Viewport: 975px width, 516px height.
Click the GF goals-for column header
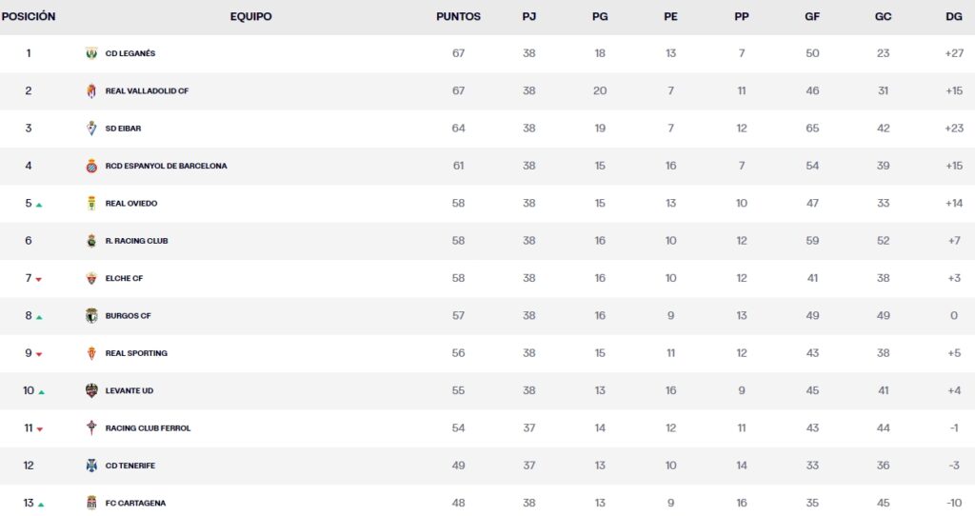[812, 17]
